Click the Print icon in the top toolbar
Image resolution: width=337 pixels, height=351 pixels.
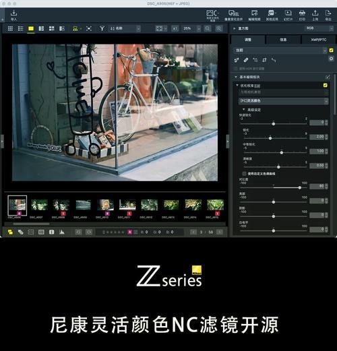pos(302,15)
